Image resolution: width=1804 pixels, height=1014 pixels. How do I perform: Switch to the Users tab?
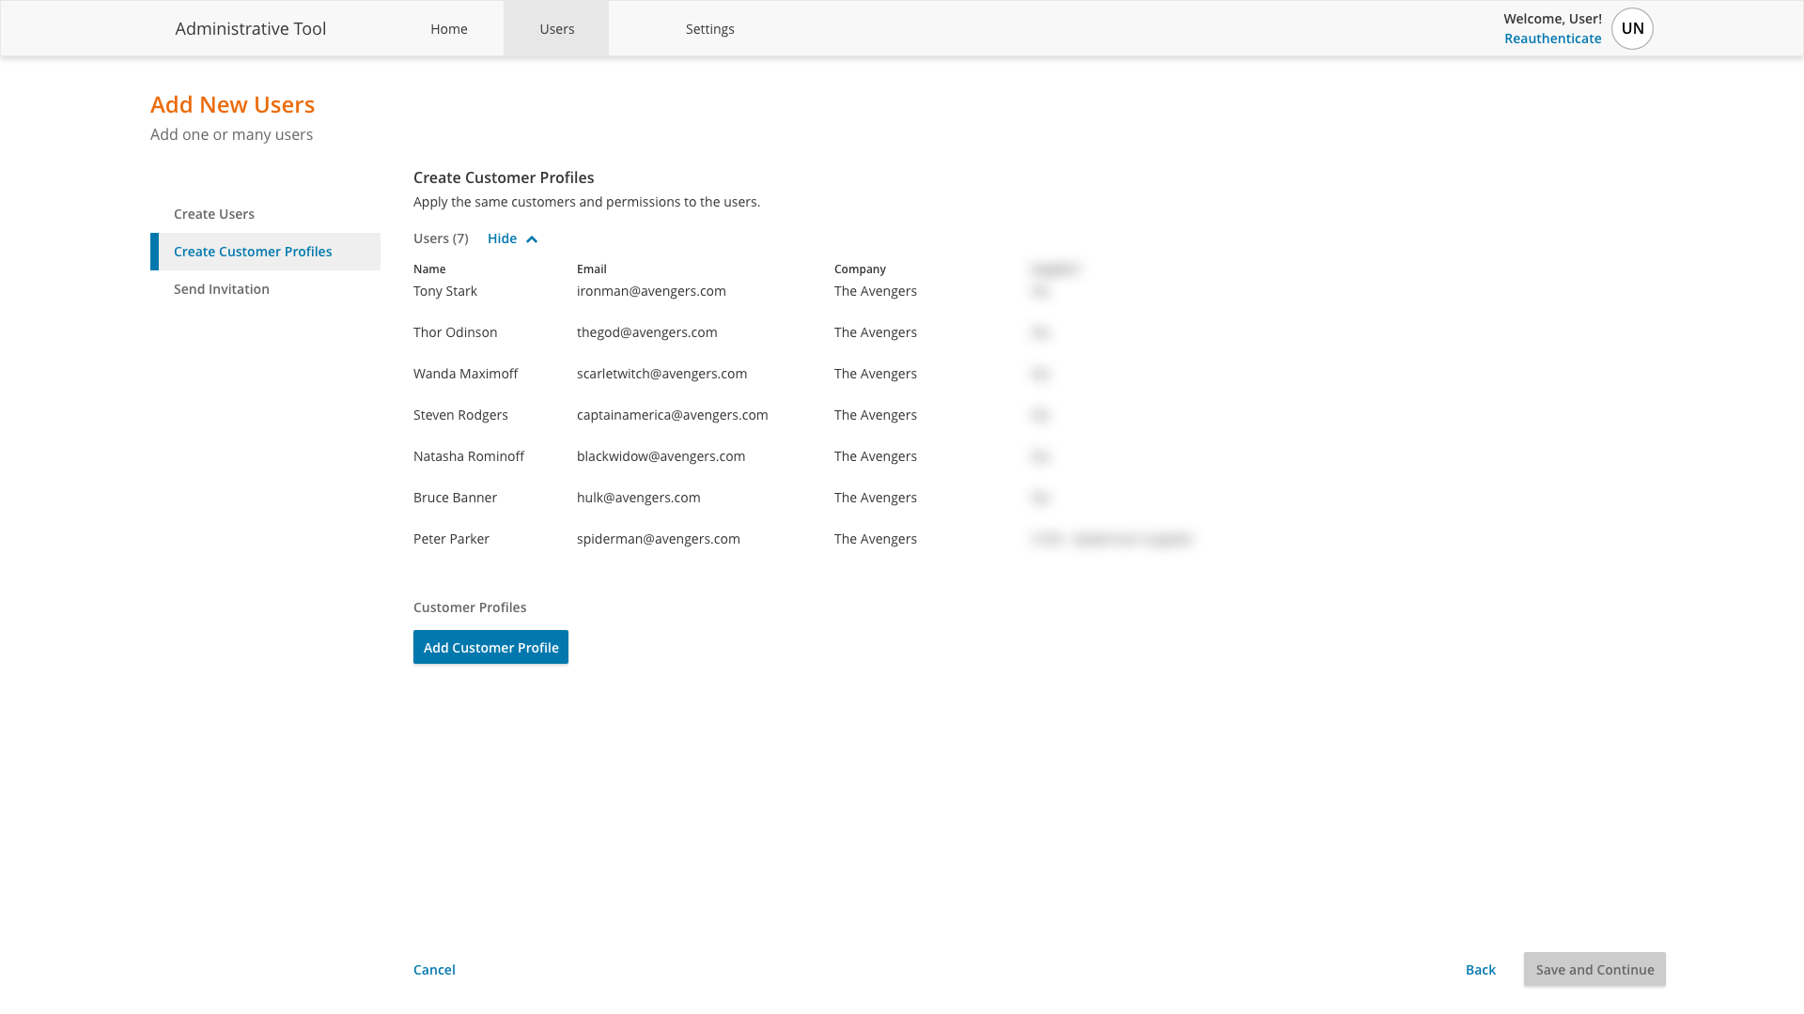[556, 28]
